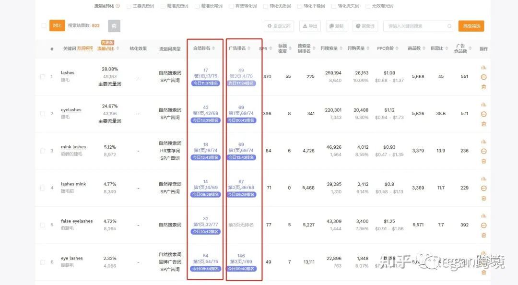Delete the lashes keyword with its trash icon
This screenshot has width=518, height=285.
[483, 87]
